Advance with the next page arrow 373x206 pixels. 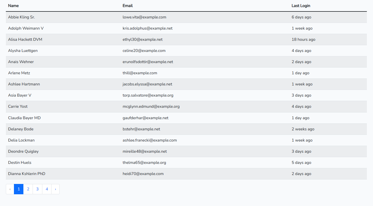coord(55,189)
